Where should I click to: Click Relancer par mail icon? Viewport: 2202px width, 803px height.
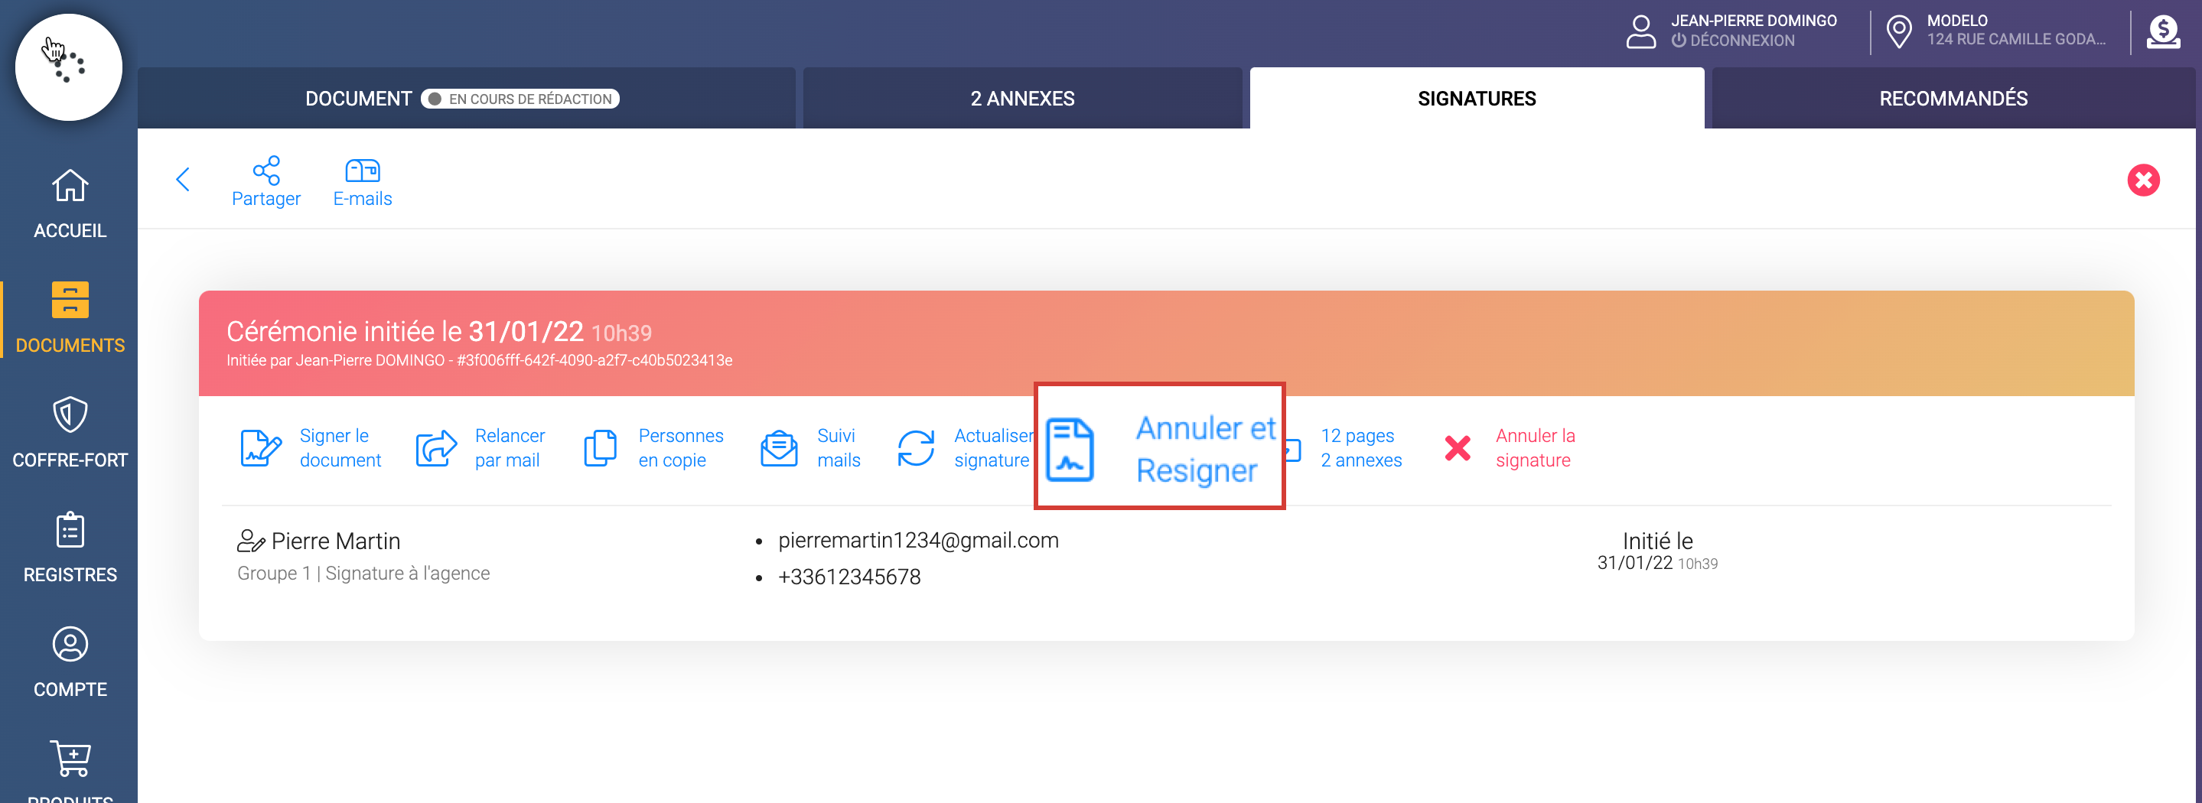click(436, 447)
